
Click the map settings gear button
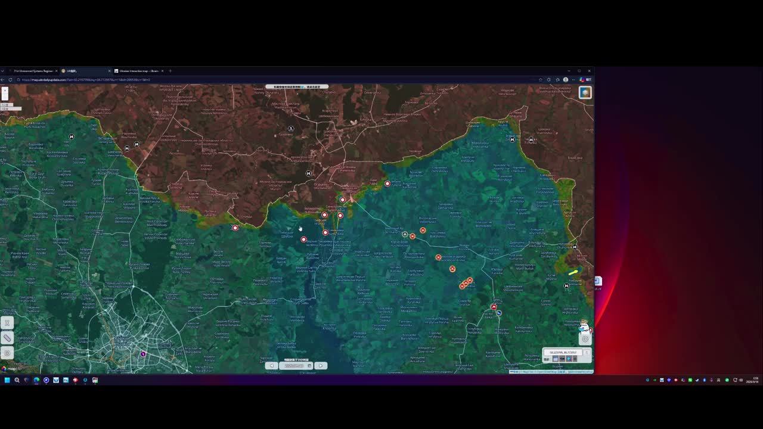[x=585, y=339]
